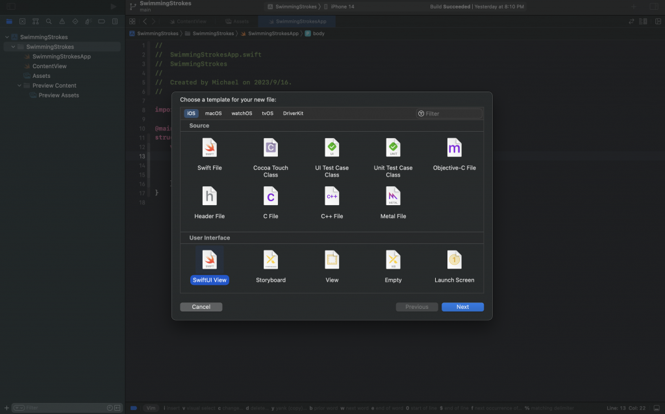Viewport: 665px width, 414px height.
Task: Open the Breakpoint navigator icon
Action: 101,21
